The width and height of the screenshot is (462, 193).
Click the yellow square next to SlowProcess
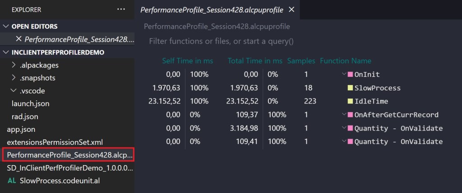349,88
